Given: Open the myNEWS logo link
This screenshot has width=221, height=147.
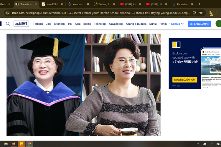Looking at the screenshot, I should [x=21, y=24].
